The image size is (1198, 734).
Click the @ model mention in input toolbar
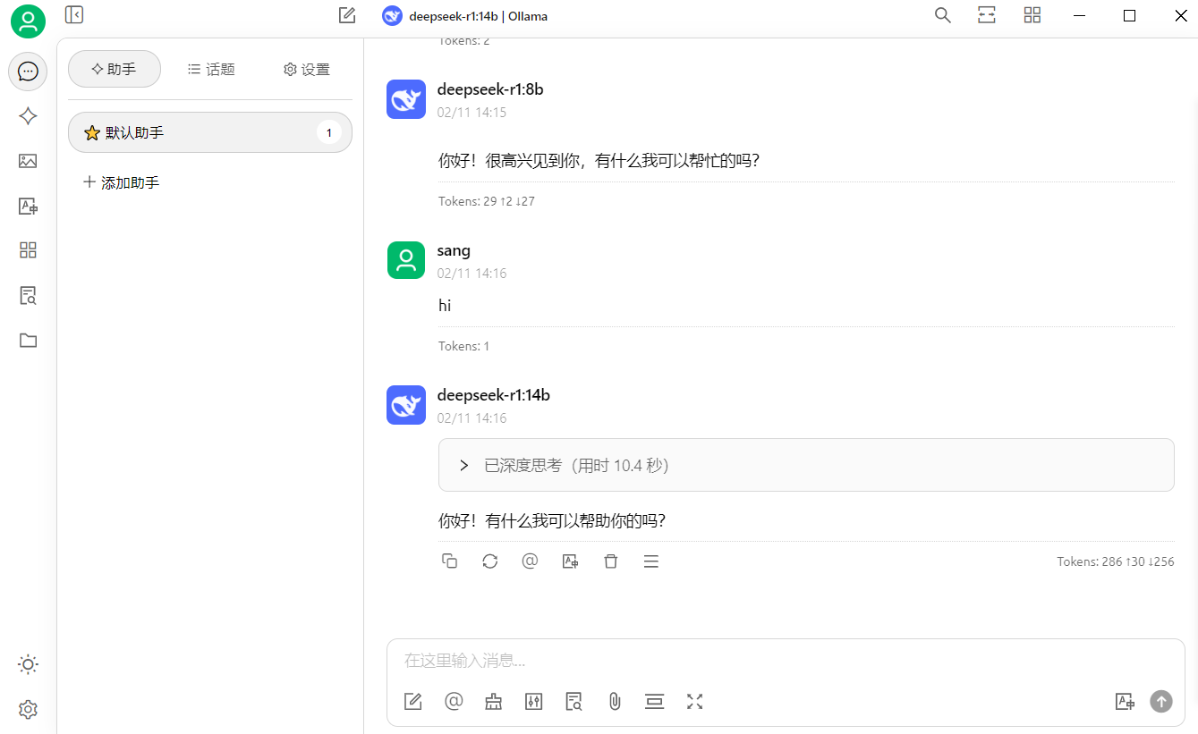coord(454,702)
